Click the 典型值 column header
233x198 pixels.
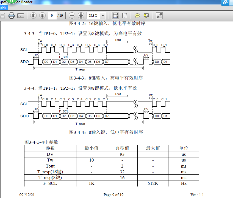coord(122,148)
